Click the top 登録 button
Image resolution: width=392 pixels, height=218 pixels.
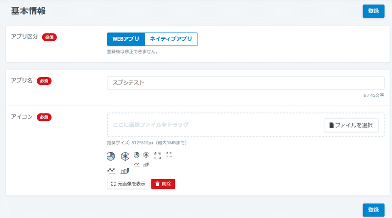point(373,11)
